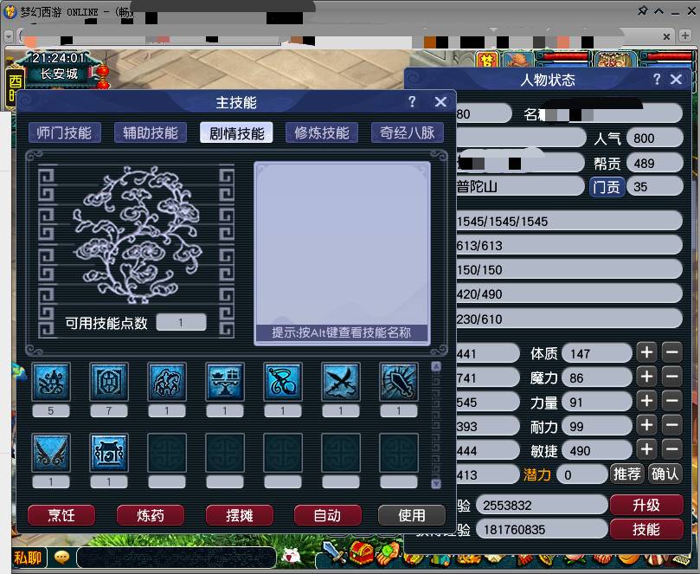
Task: Click the 升级 button in 人物状态
Action: 646,506
